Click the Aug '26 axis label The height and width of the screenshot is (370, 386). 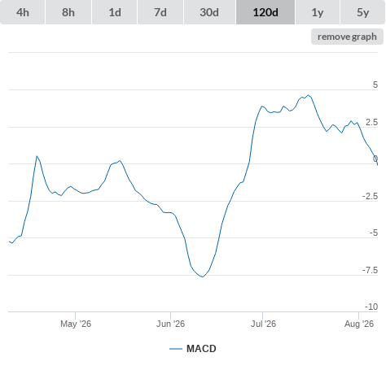(x=359, y=324)
